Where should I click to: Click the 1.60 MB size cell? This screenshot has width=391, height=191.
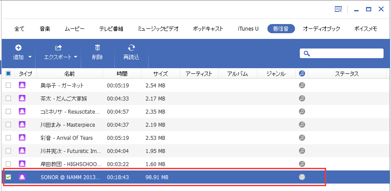[155, 164]
